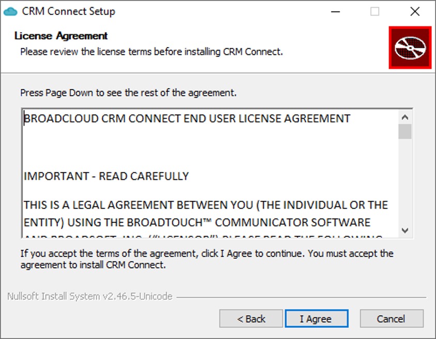Click the Nullsoft Install System version label

coord(90,297)
